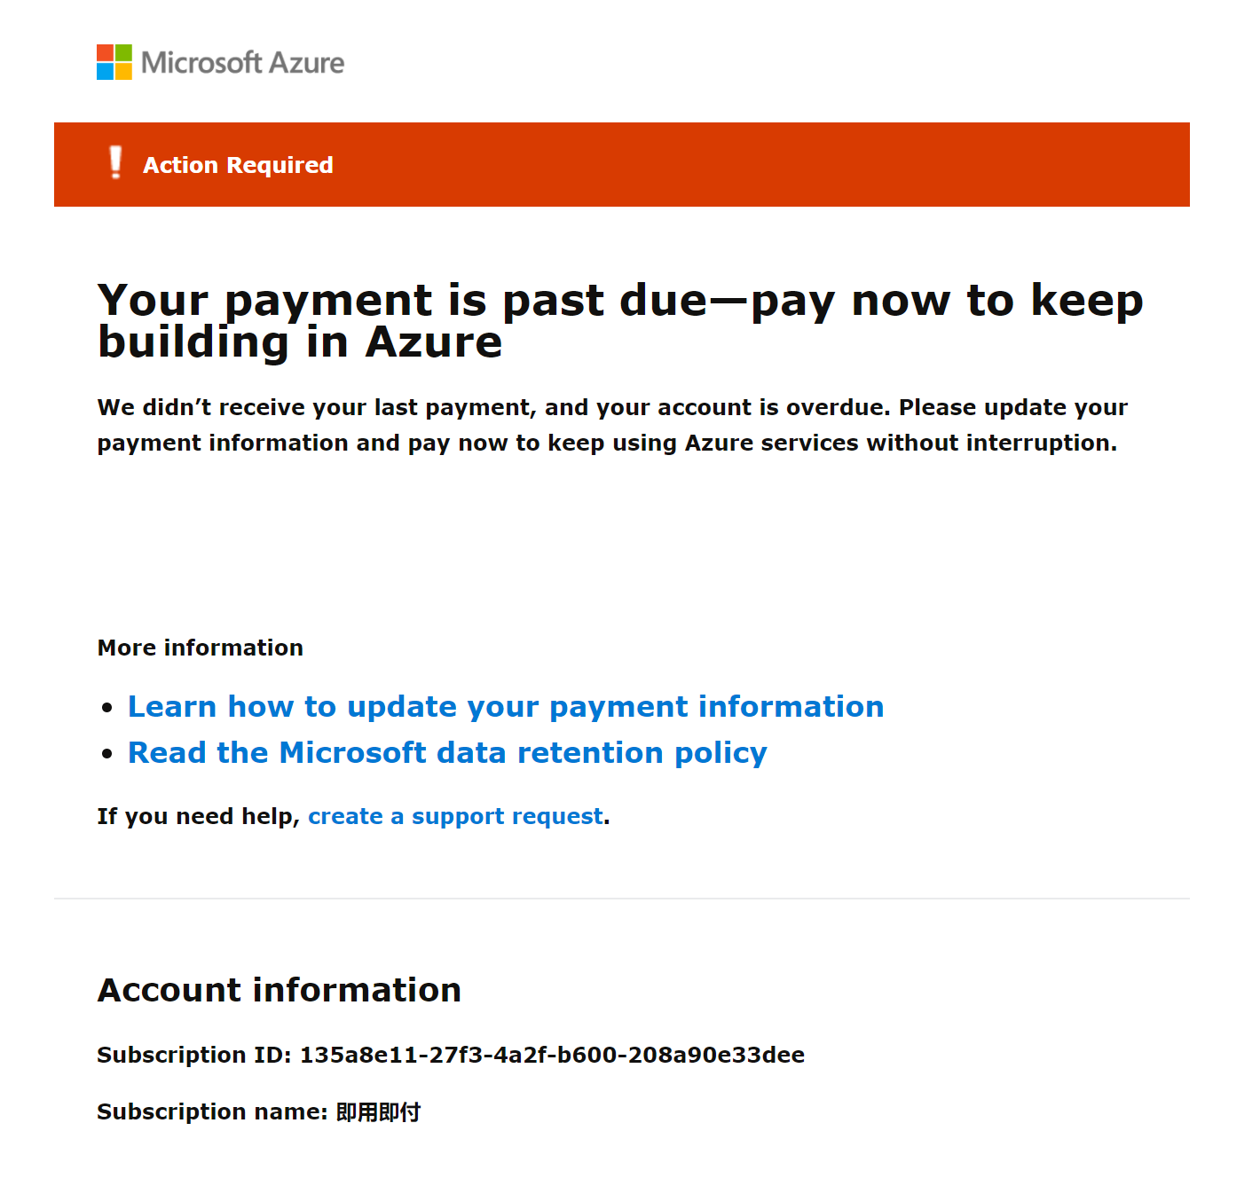Click the horizontal divider above Account information
Viewport: 1260px width, 1178px height.
[x=622, y=899]
